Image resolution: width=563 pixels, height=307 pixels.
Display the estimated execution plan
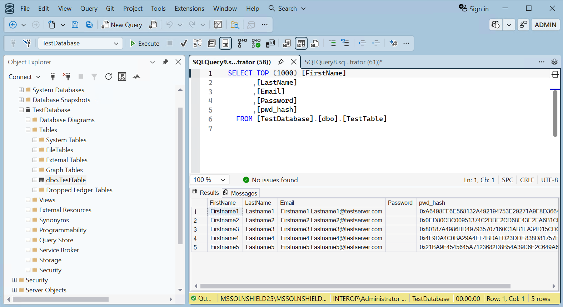pos(198,43)
